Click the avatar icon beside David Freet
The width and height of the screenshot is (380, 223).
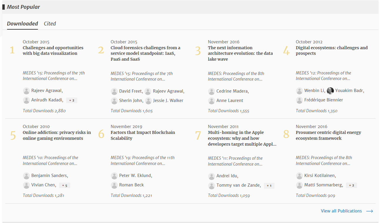(x=114, y=91)
